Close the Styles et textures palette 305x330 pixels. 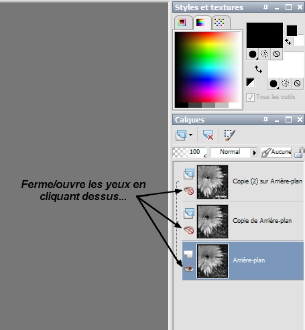click(x=300, y=7)
